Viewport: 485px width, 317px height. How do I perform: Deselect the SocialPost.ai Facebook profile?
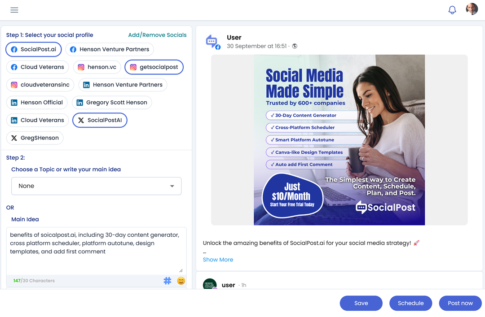coord(34,49)
